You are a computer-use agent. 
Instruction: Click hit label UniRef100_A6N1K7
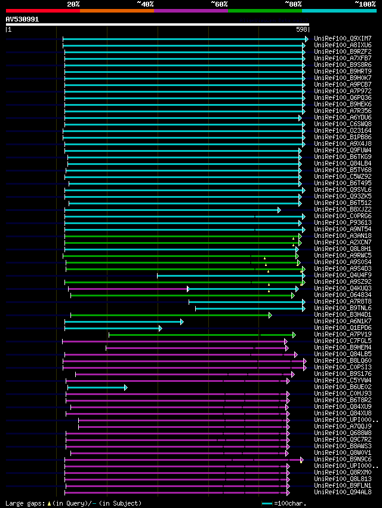click(x=343, y=321)
